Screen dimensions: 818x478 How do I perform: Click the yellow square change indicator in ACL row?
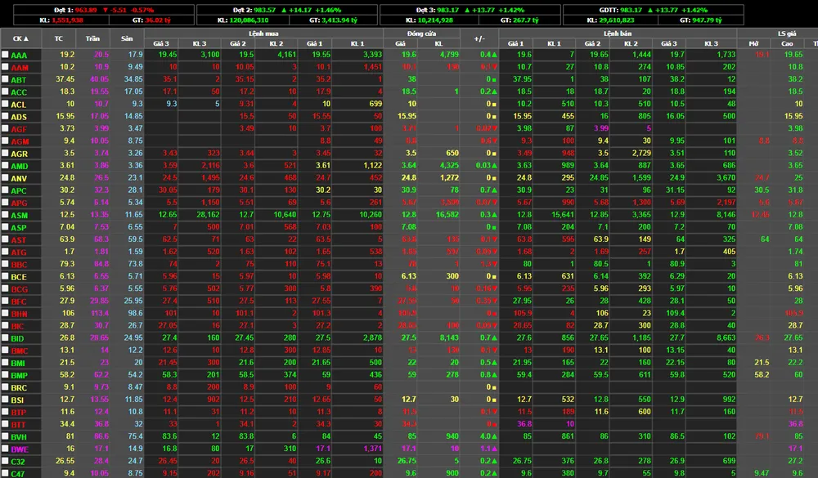point(494,105)
